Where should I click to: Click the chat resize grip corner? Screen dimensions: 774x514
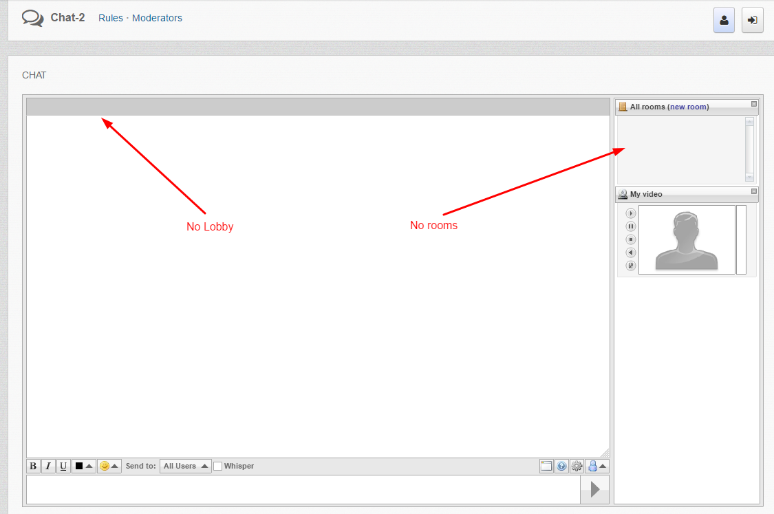point(605,453)
